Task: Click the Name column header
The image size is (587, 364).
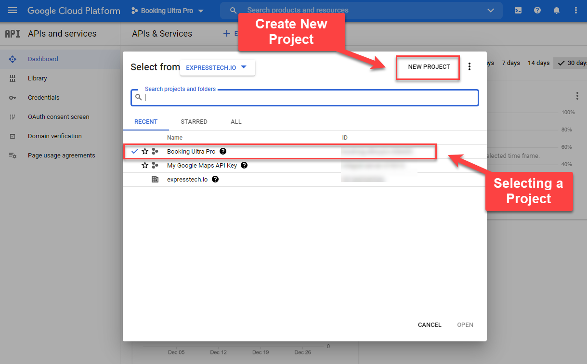Action: pos(175,138)
